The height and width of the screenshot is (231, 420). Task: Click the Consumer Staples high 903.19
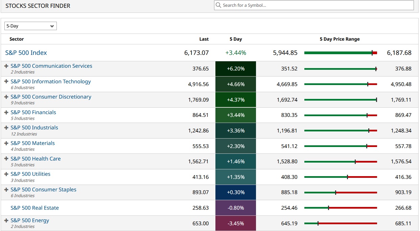(x=403, y=192)
